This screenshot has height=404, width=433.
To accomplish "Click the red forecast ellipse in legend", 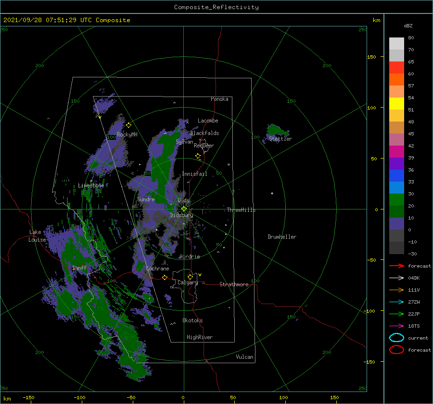I will pos(396,350).
